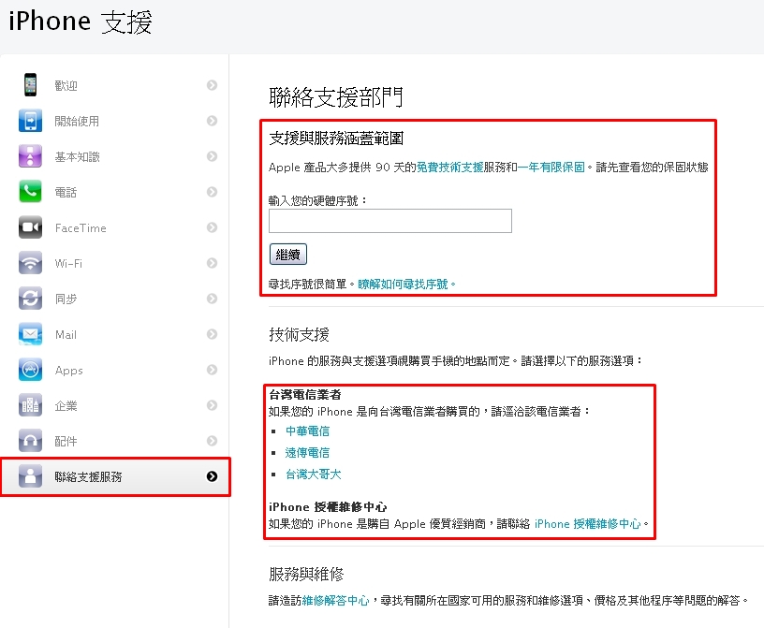
Task: Expand the Wi-Fi row arrow
Action: tap(212, 263)
